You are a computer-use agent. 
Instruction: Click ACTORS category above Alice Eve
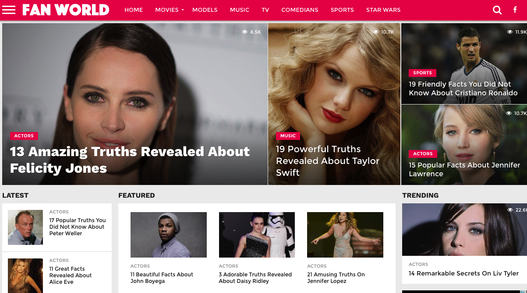[59, 261]
